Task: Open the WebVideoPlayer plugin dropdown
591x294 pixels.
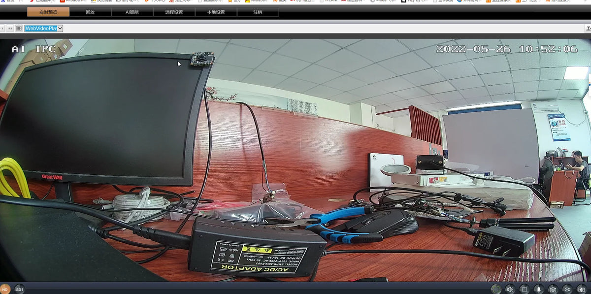Action: point(44,29)
